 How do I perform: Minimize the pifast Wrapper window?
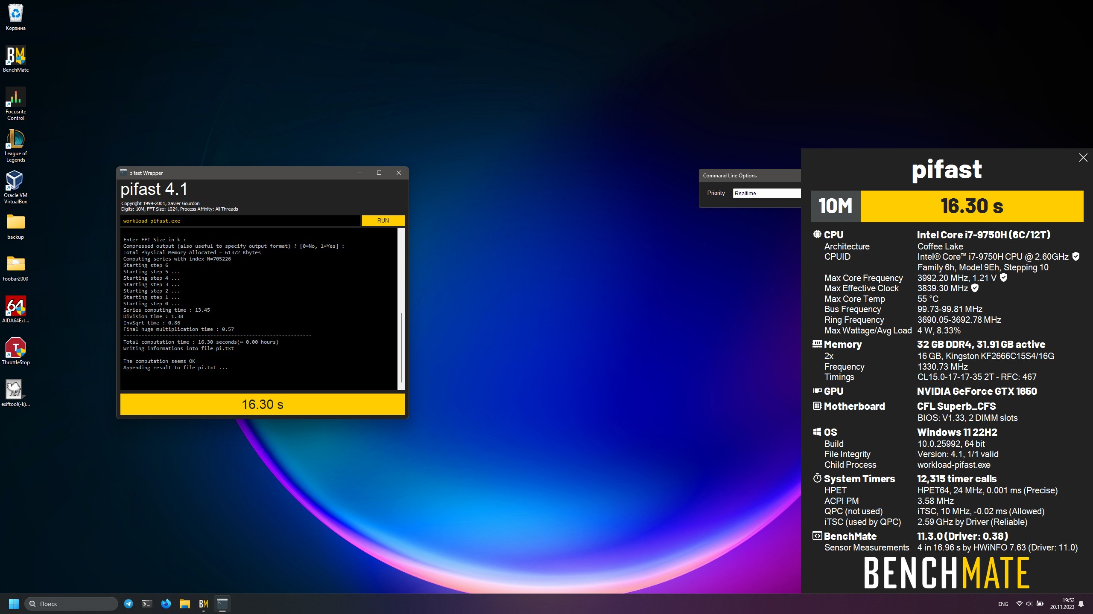click(x=360, y=173)
